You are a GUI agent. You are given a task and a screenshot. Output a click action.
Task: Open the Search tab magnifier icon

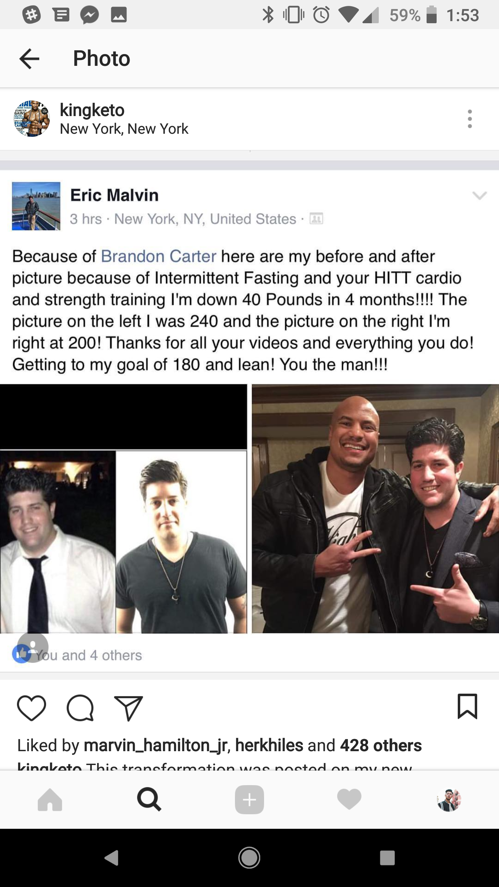(x=149, y=800)
